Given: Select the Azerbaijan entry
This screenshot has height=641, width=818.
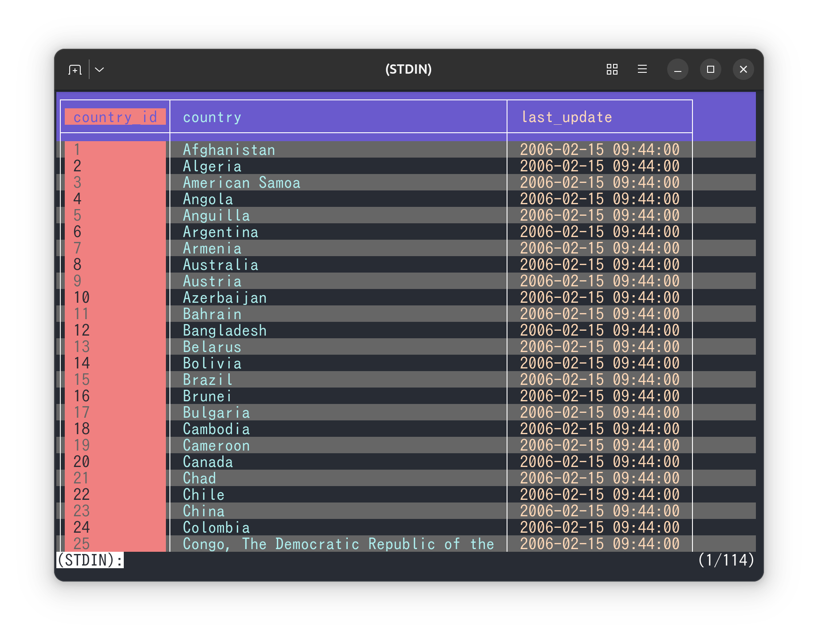Looking at the screenshot, I should (x=224, y=297).
